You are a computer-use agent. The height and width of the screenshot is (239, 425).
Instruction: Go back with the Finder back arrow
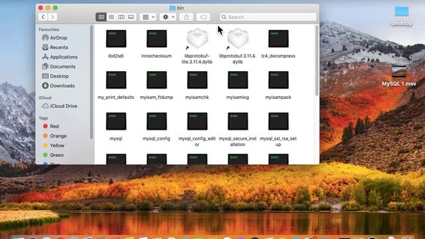43,17
